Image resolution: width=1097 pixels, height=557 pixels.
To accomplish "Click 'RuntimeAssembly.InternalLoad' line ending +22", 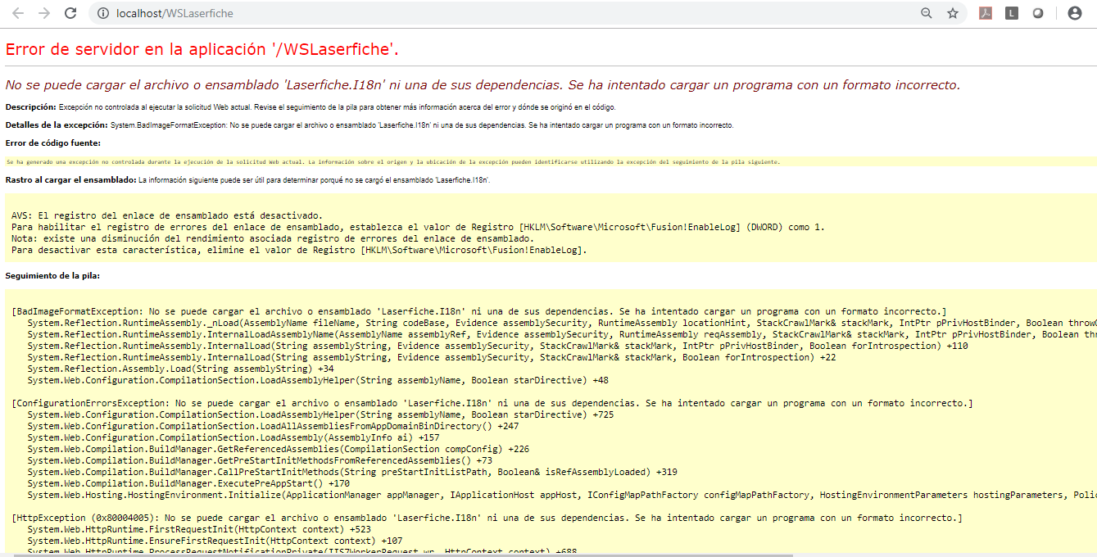I will pos(432,357).
